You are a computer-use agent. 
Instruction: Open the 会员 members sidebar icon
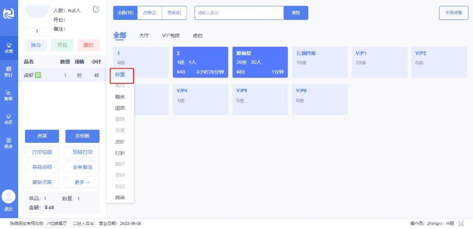pyautogui.click(x=9, y=119)
